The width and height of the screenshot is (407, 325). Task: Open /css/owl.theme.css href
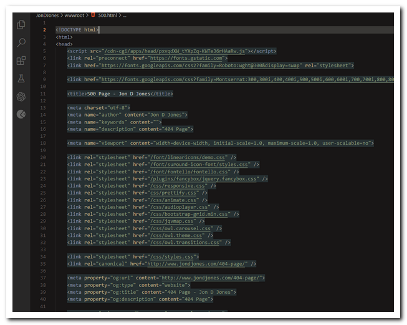coord(176,235)
